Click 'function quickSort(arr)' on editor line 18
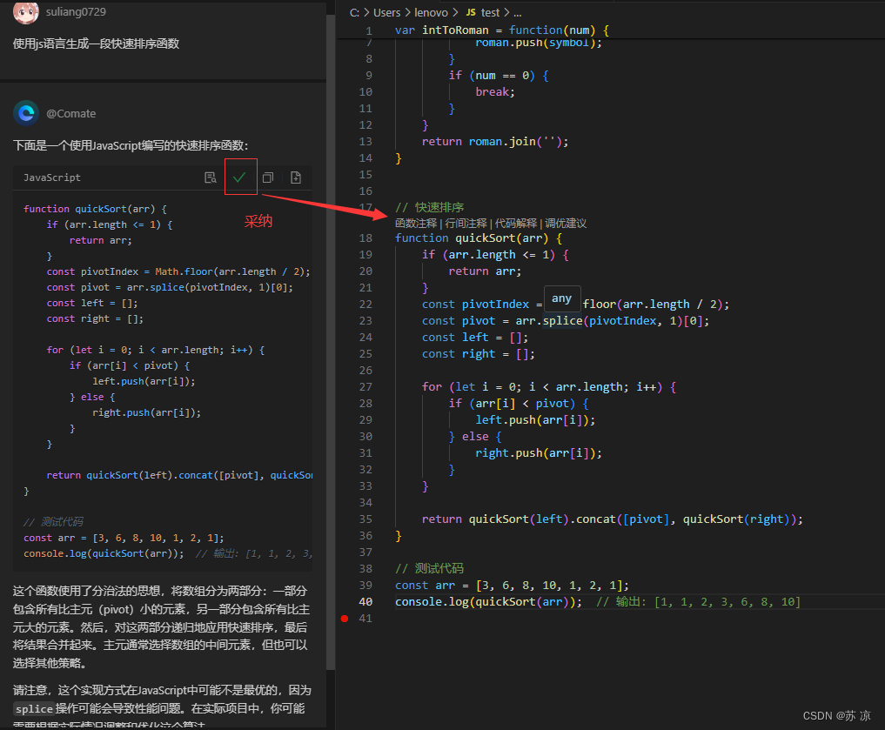 [x=479, y=238]
